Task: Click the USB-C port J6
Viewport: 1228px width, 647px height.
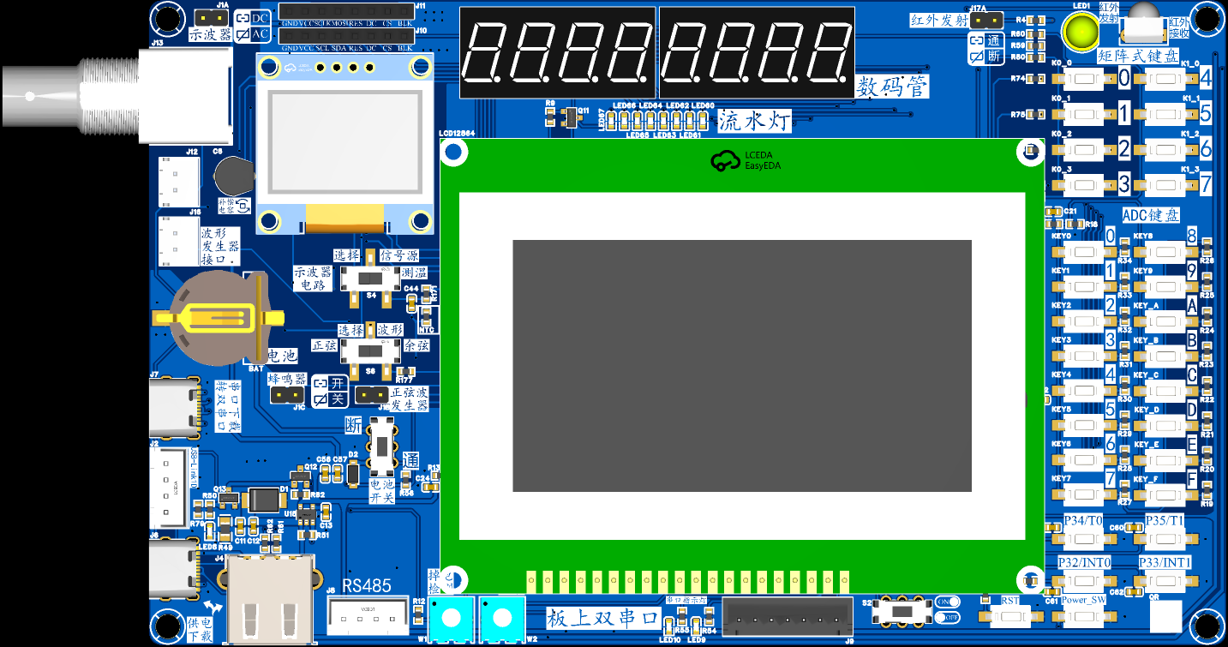Action: pos(174,569)
